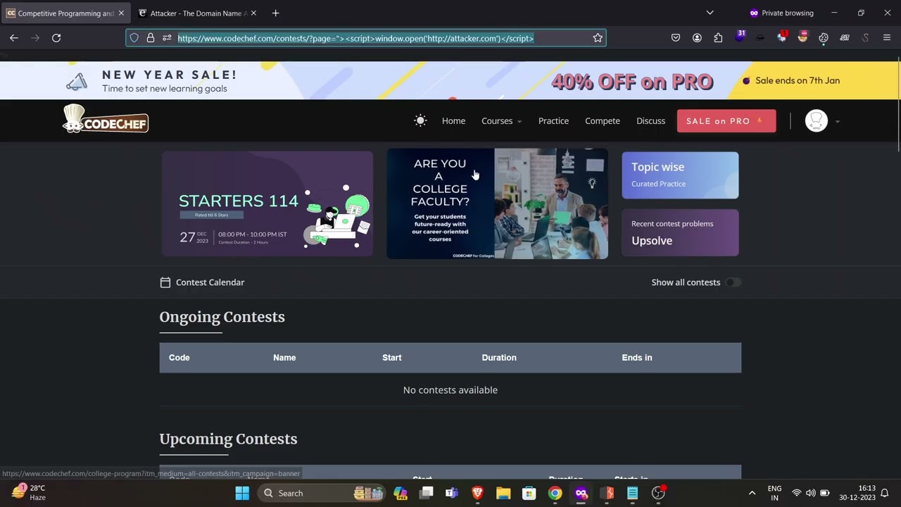Open the notifications bell in system tray

(885, 493)
